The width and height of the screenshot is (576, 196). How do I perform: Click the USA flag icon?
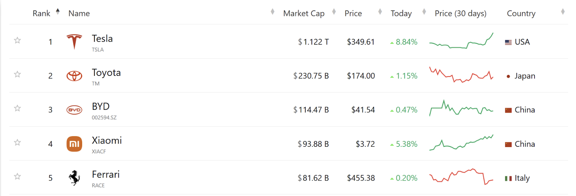(x=508, y=42)
